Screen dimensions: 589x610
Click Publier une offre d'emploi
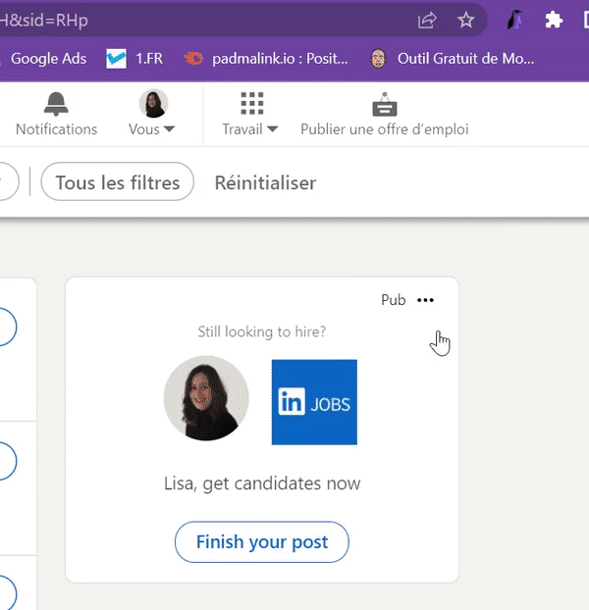tap(385, 129)
